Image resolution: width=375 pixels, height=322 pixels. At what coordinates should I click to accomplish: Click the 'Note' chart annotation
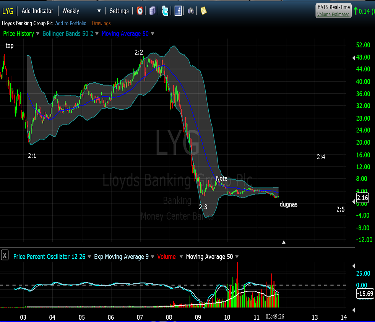click(222, 178)
